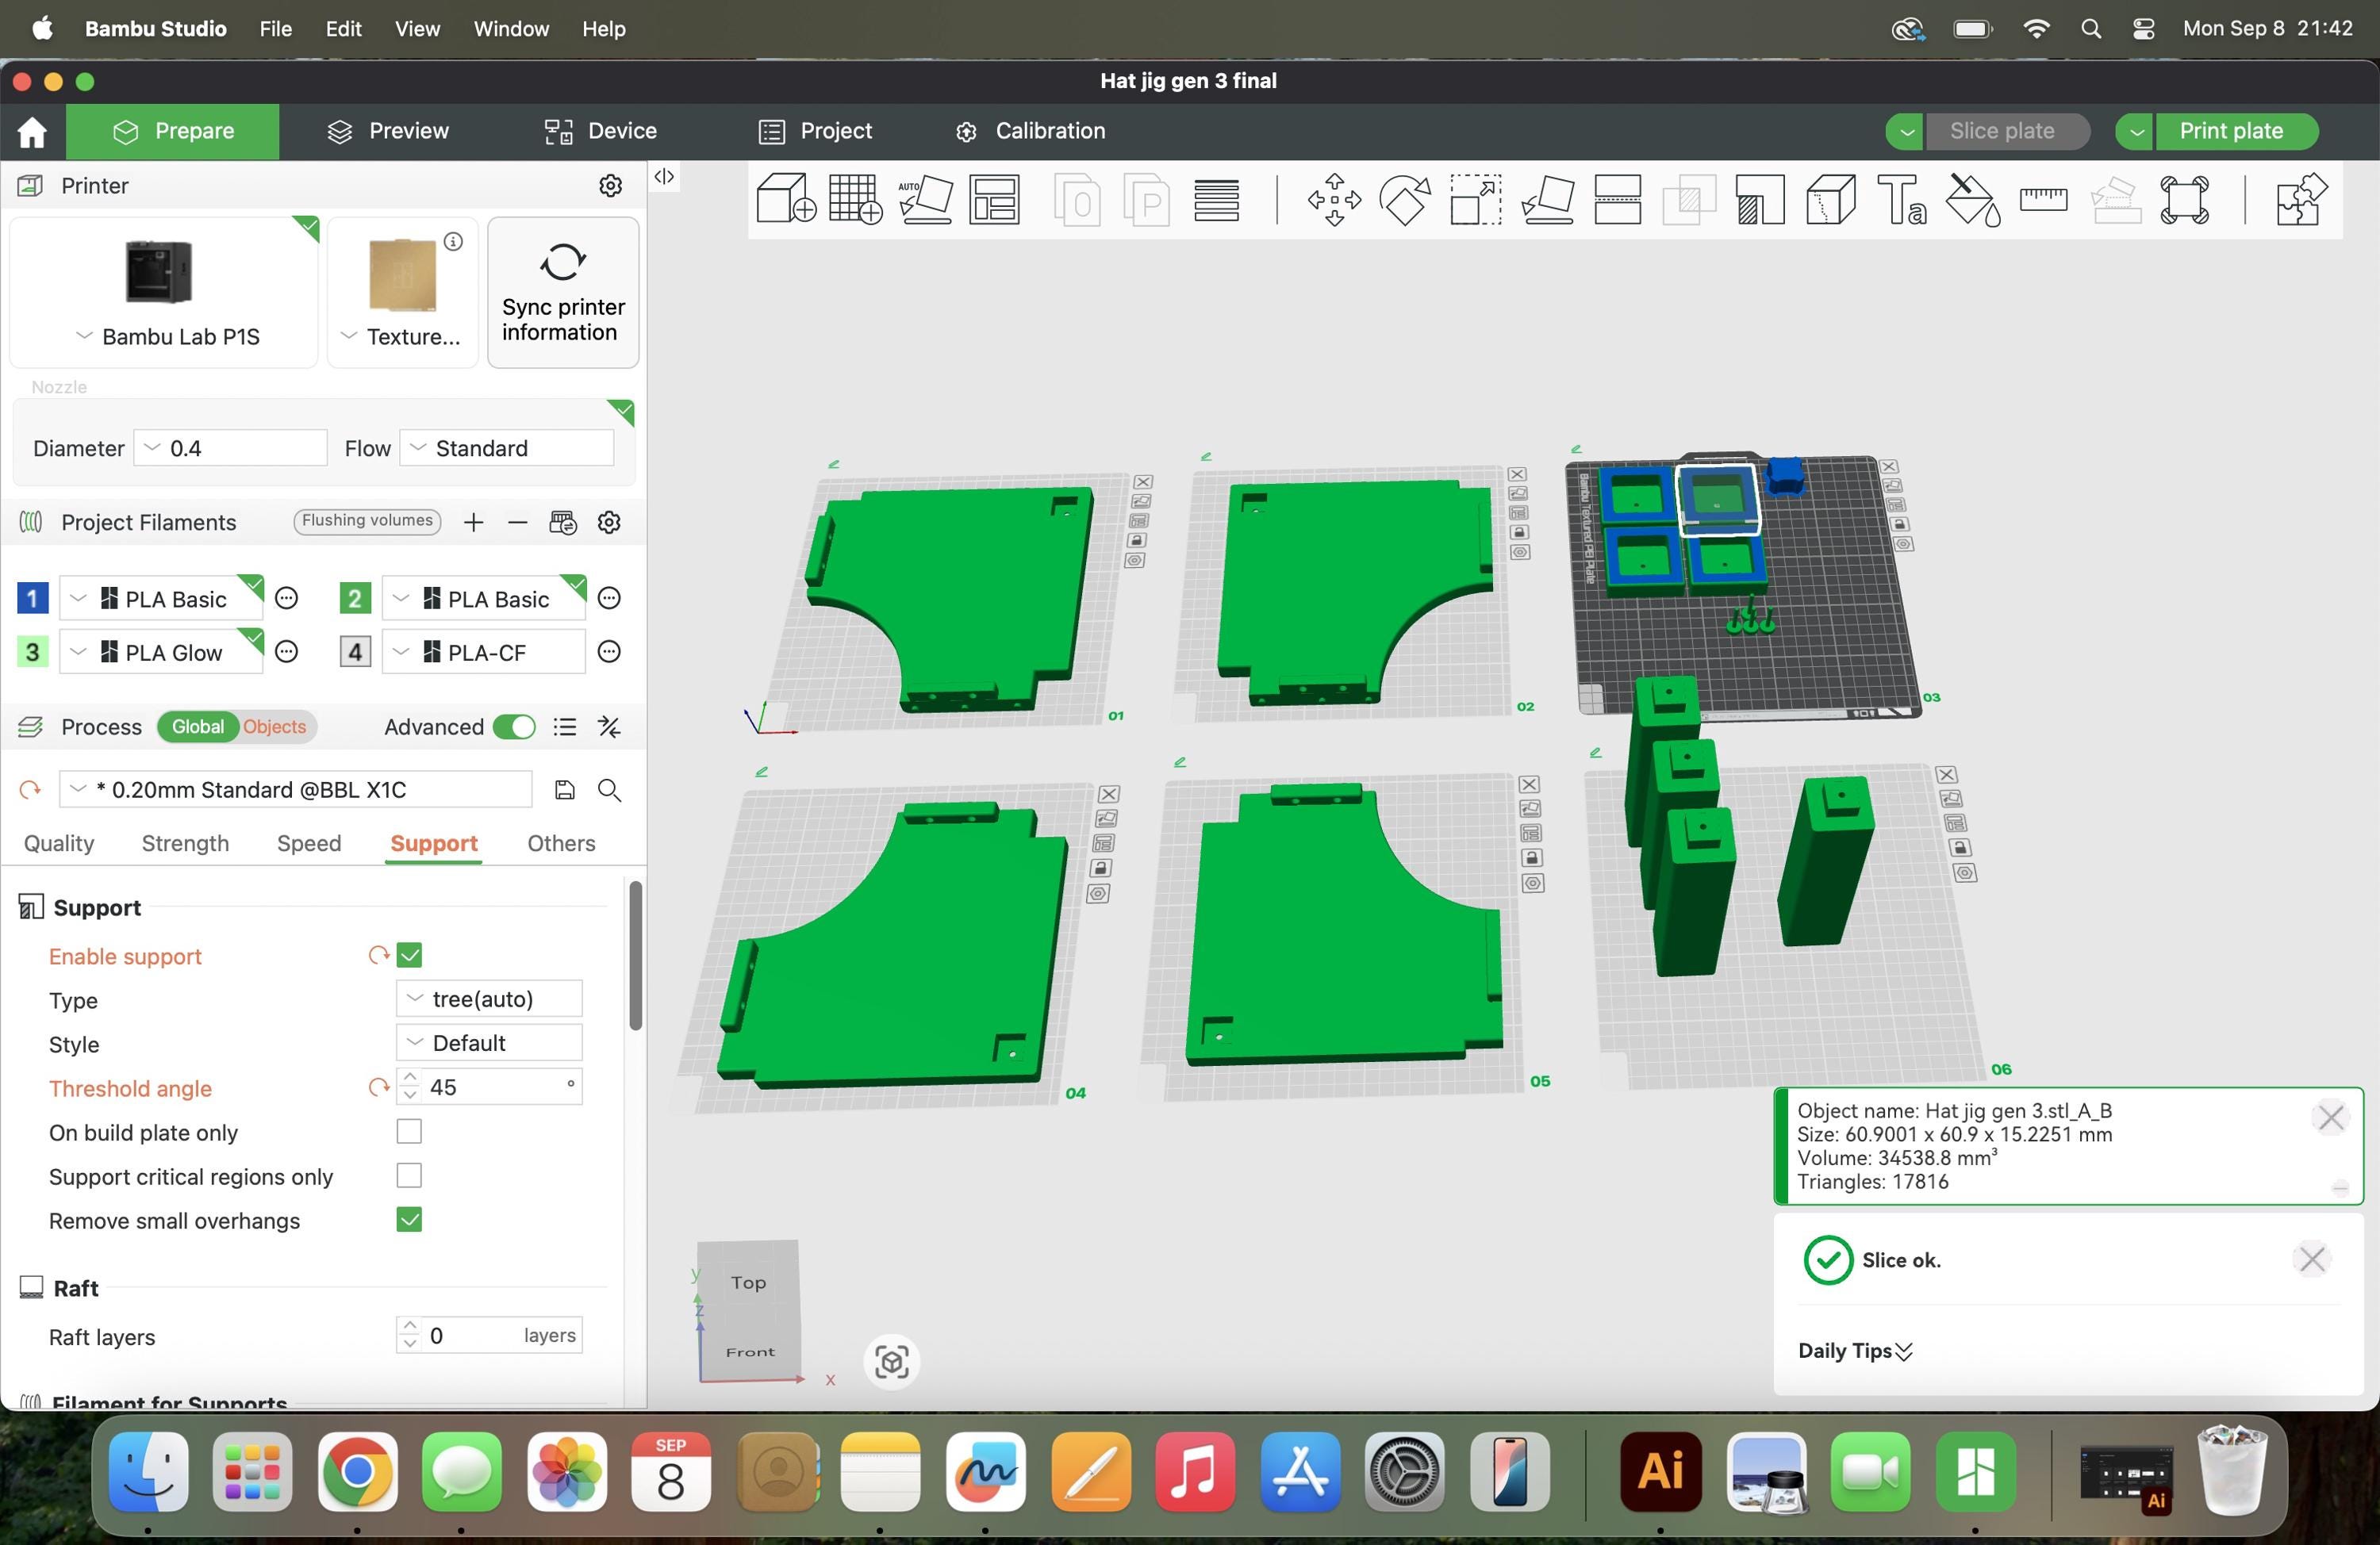Click the Assembly view icon
This screenshot has height=1545, width=2380.
pos(2301,199)
